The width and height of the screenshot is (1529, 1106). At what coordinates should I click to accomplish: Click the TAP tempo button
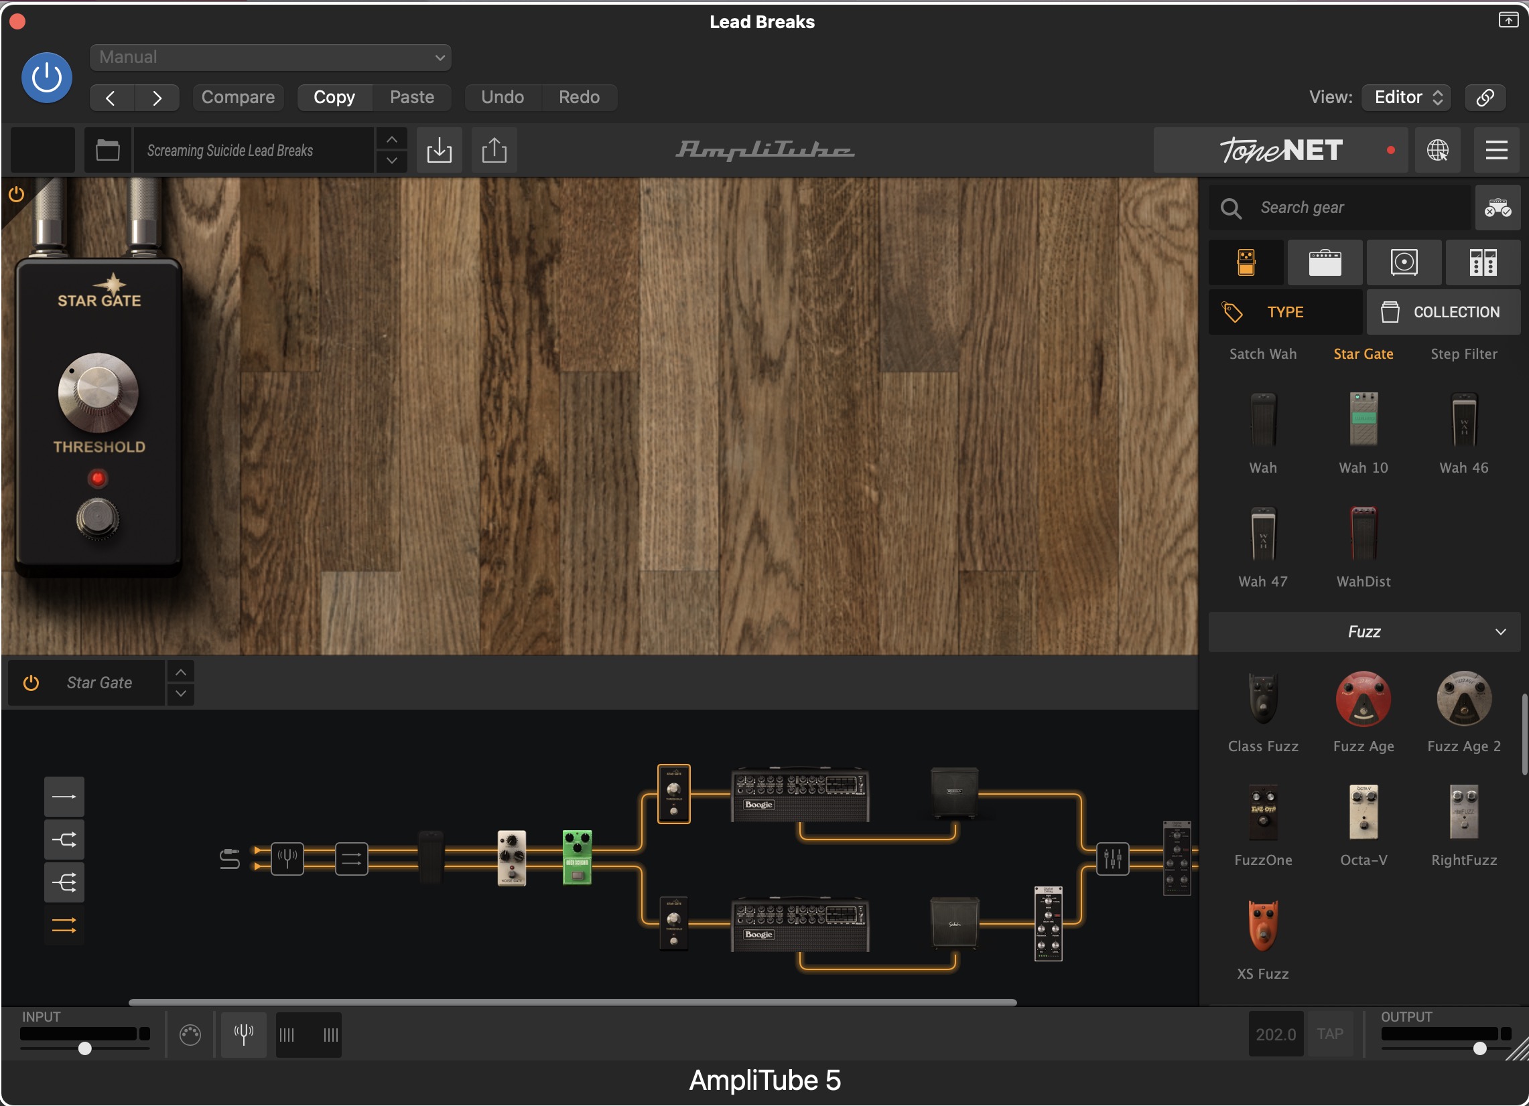(1329, 1034)
